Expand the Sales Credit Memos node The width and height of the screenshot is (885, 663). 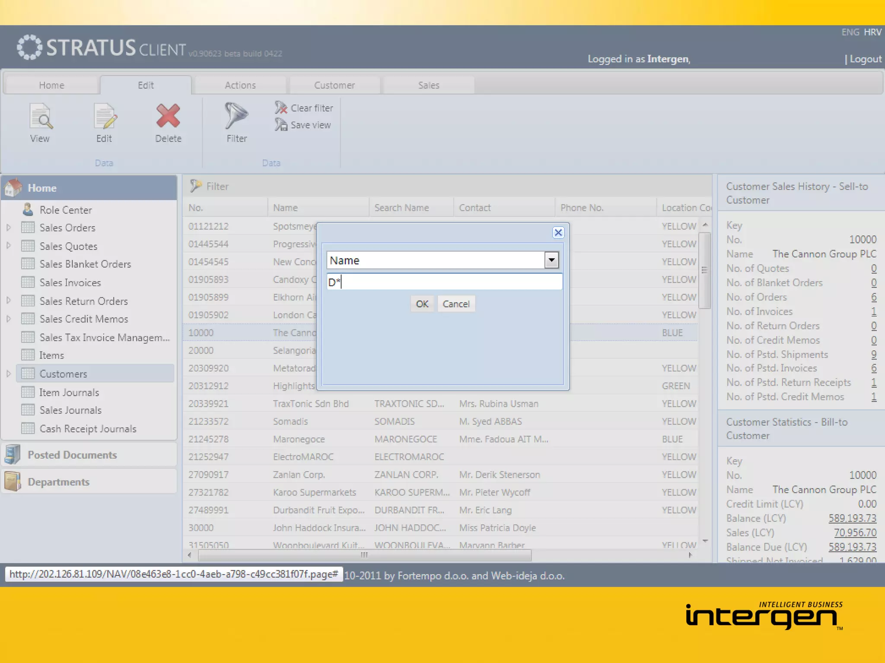coord(8,319)
